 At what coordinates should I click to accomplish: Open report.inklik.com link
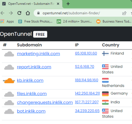(x=34, y=67)
